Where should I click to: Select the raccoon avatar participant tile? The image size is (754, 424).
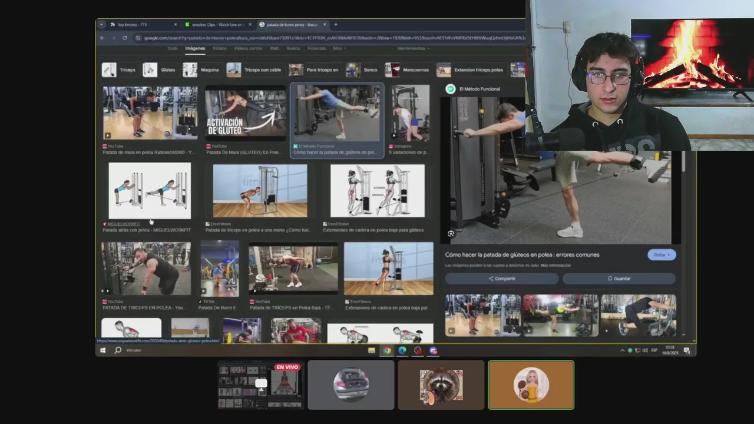click(441, 385)
